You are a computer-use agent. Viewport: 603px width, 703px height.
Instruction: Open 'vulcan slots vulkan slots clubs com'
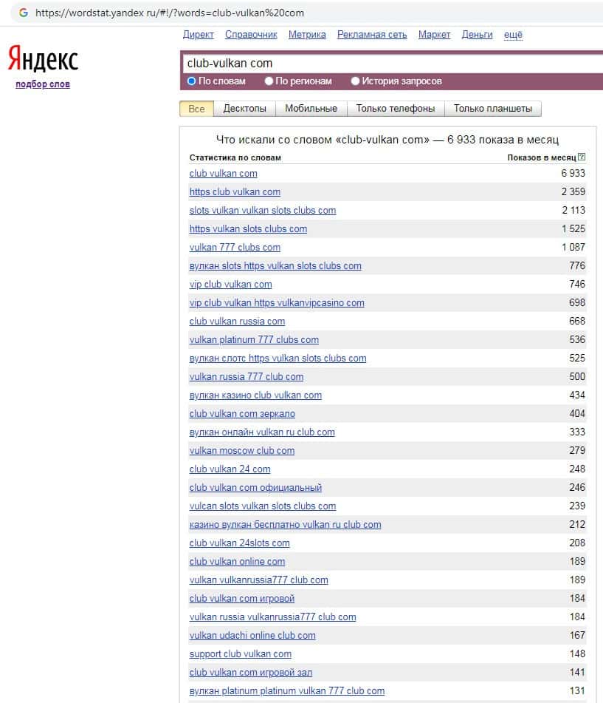(263, 506)
